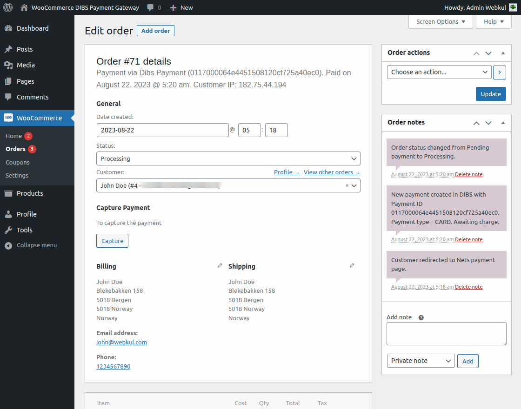Screen dimensions: 521x409
Task: Run the chosen action with the arrow button
Action: pos(500,72)
